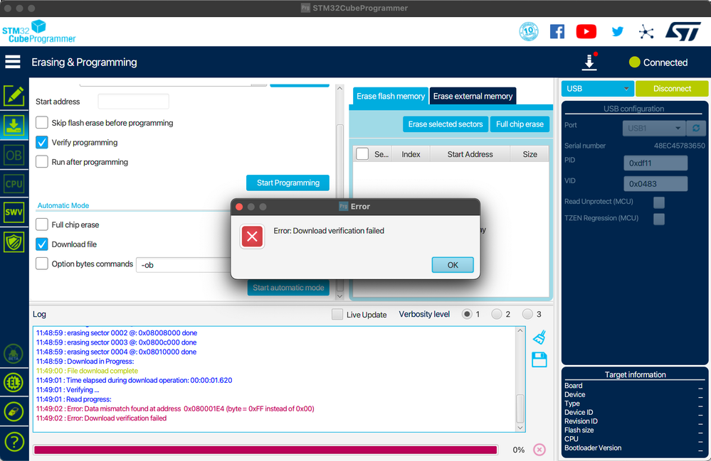Click the Connected status indicator
Screen dimensions: 711x461
[658, 63]
